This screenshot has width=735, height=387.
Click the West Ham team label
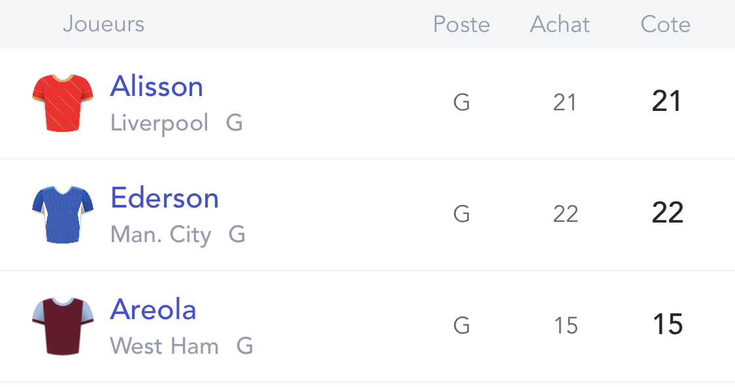pos(165,347)
